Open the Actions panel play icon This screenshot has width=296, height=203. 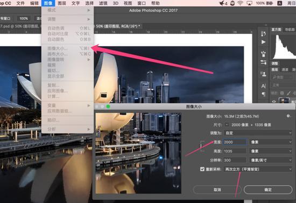(263, 42)
